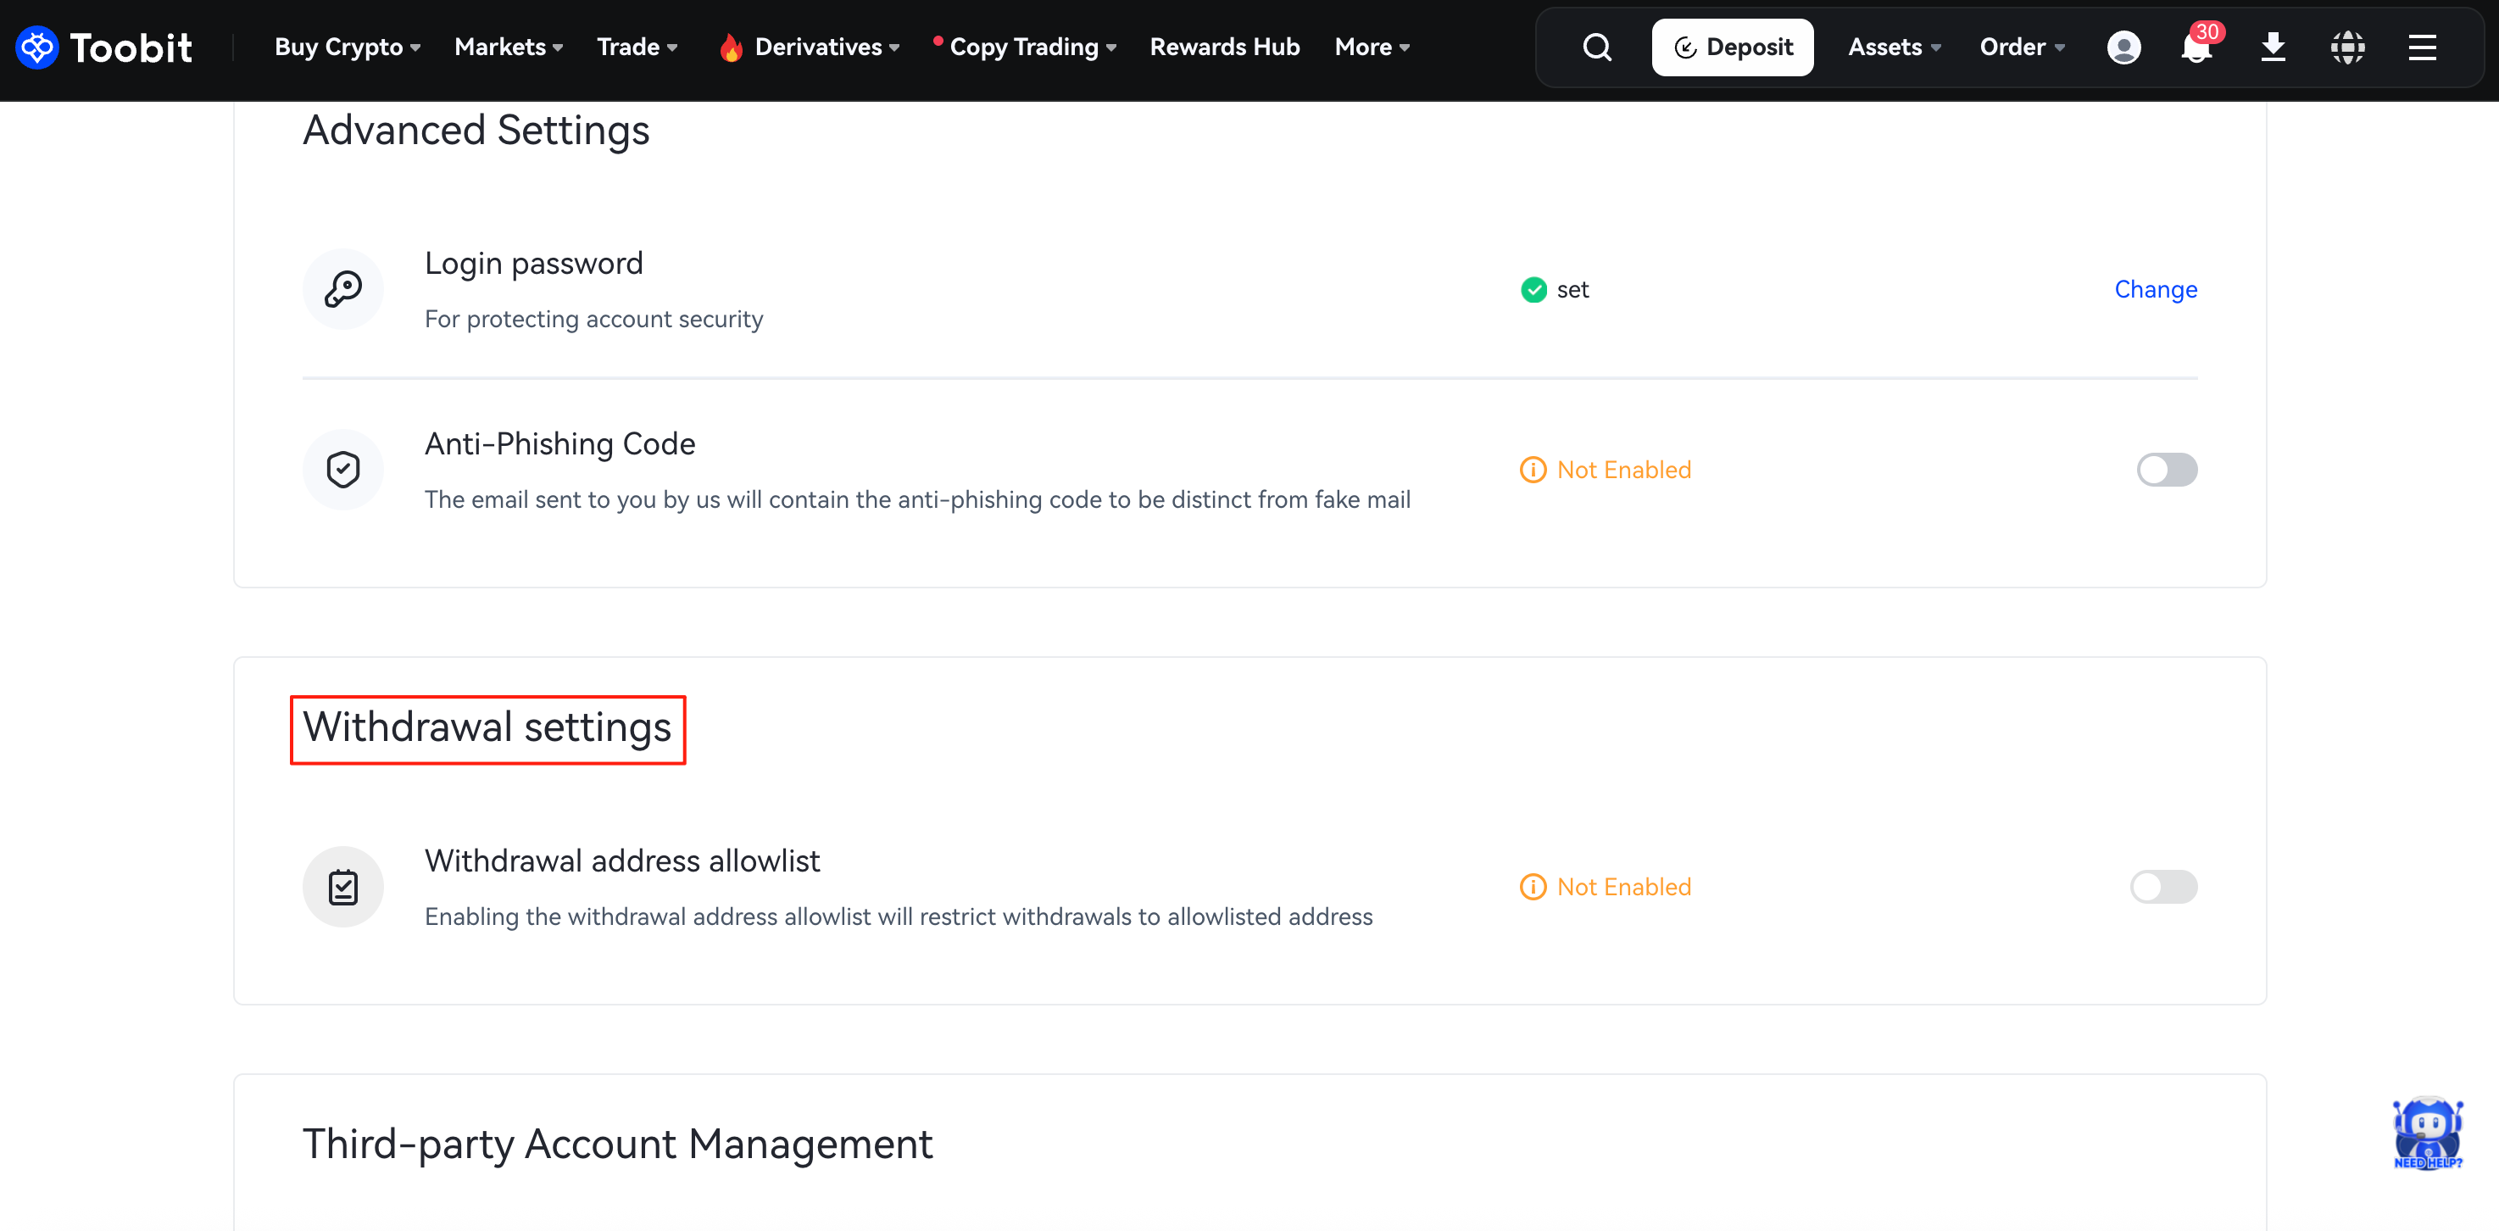Open the Need Help robot chat
The image size is (2499, 1231).
2426,1132
